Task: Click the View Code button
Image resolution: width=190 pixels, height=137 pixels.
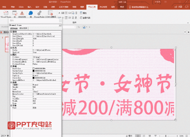Action: [85, 18]
